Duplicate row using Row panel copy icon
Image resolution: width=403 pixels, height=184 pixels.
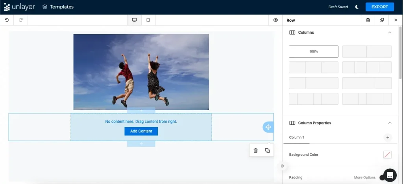pos(382,20)
